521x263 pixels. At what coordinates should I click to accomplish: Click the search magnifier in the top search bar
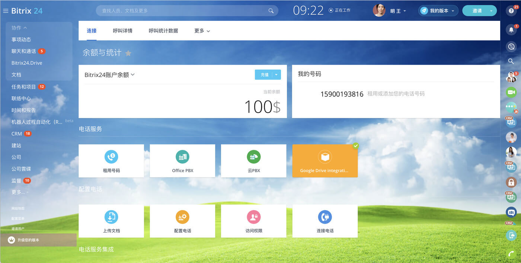(271, 11)
